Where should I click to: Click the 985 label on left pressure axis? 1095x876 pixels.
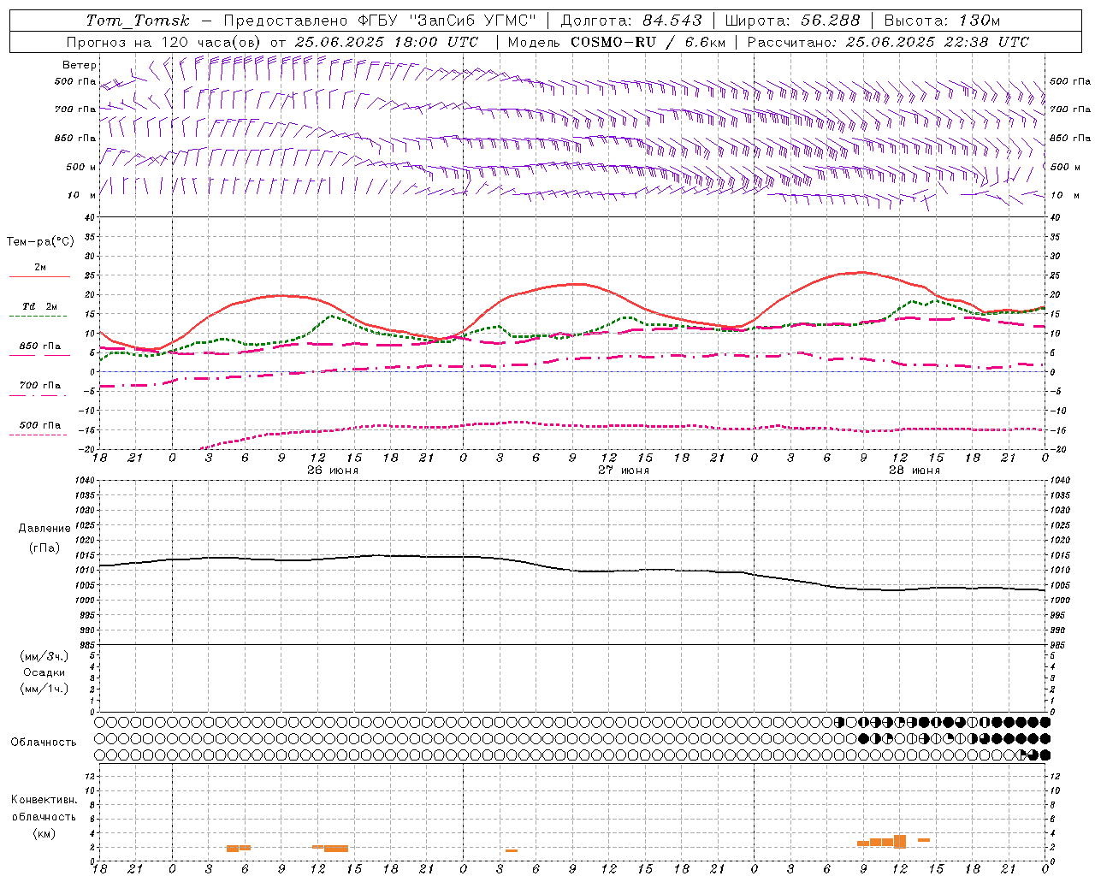pyautogui.click(x=88, y=645)
